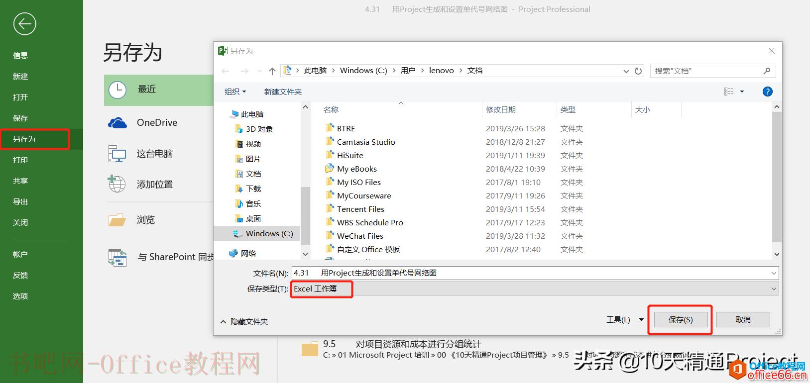Sort by the Name column header

point(331,109)
